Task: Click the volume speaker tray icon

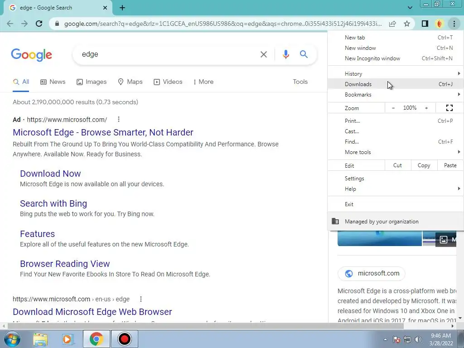Action: point(418,339)
